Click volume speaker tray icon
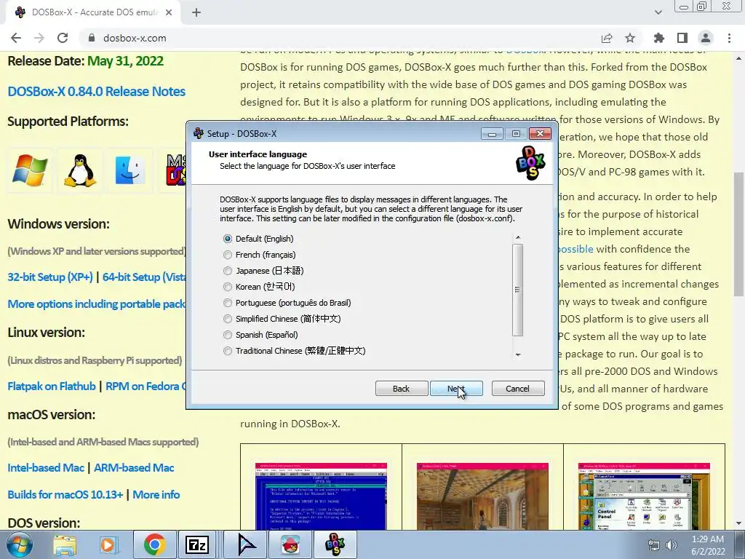The height and width of the screenshot is (559, 745). point(672,545)
